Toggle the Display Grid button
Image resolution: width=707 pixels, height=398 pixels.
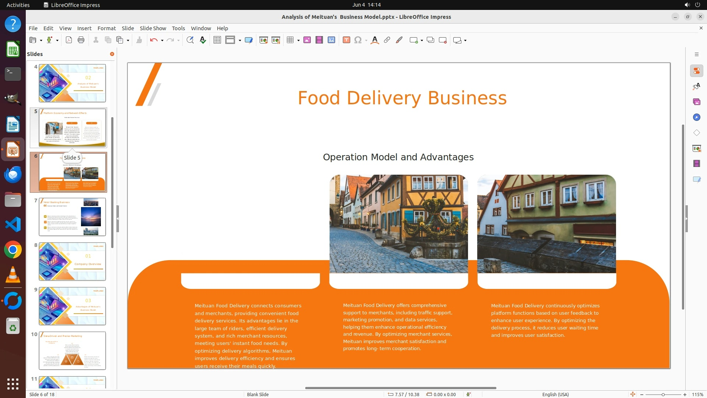point(217,40)
